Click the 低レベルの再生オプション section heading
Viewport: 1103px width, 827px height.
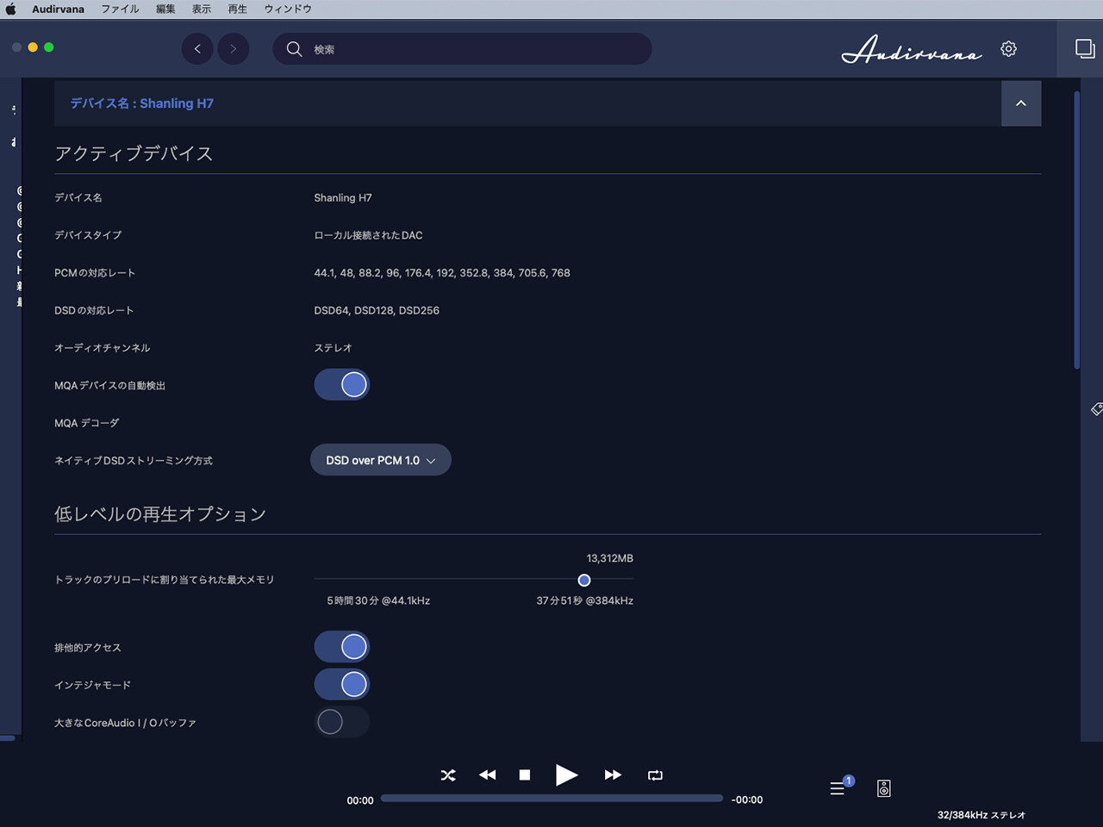[160, 514]
